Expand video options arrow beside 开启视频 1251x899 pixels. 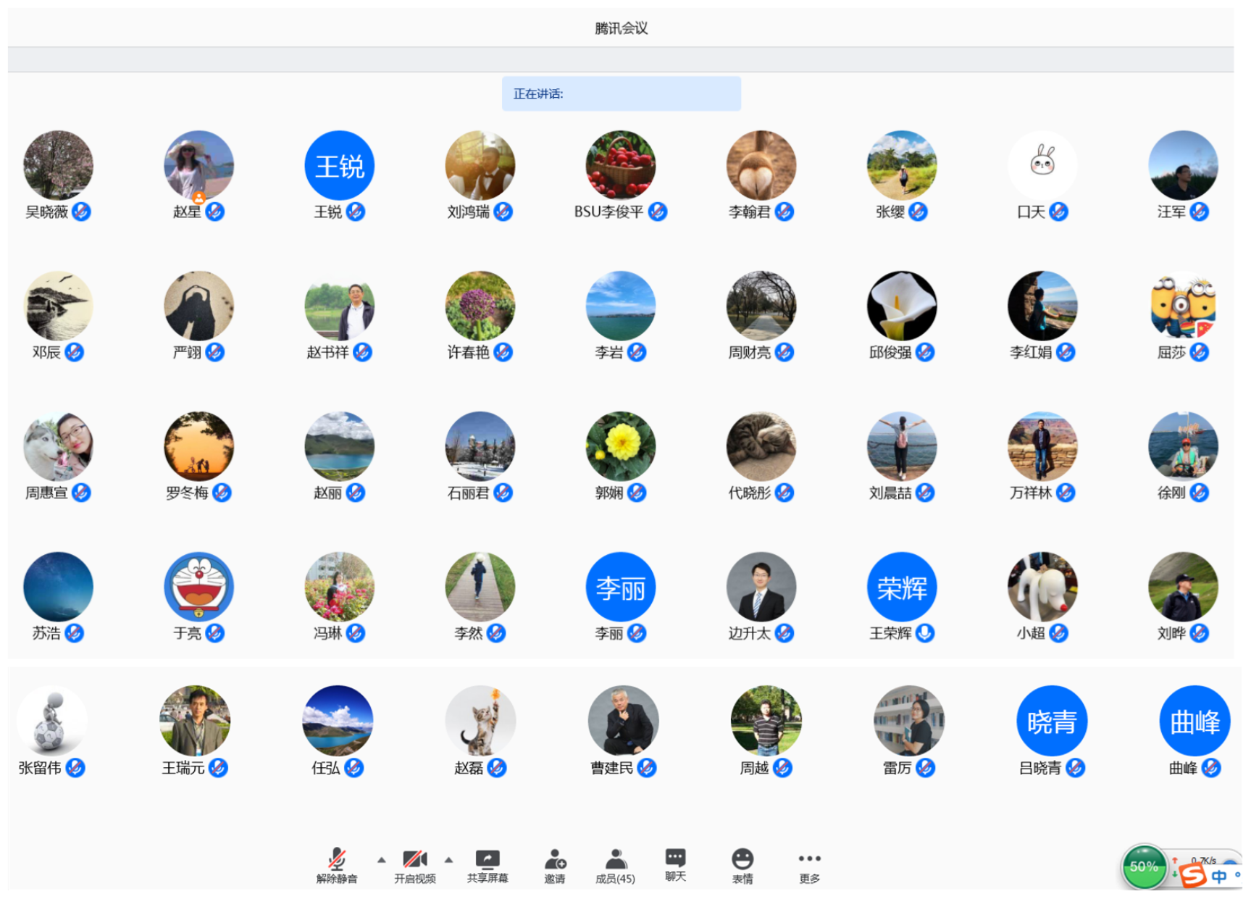pos(448,860)
